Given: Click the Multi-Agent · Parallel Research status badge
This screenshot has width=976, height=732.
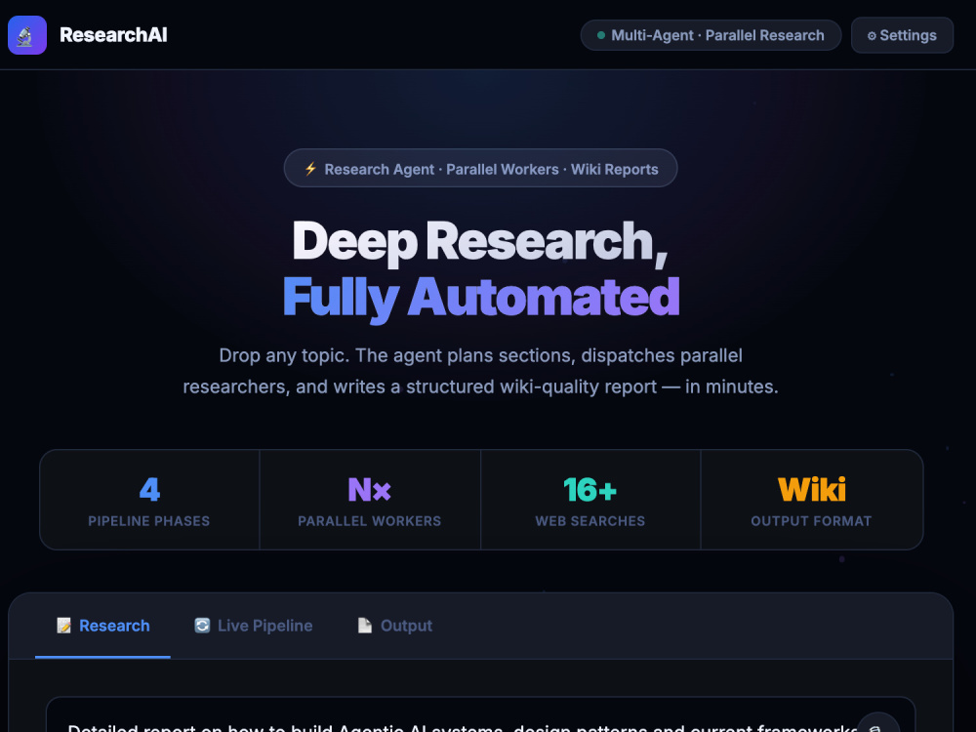Looking at the screenshot, I should (711, 35).
